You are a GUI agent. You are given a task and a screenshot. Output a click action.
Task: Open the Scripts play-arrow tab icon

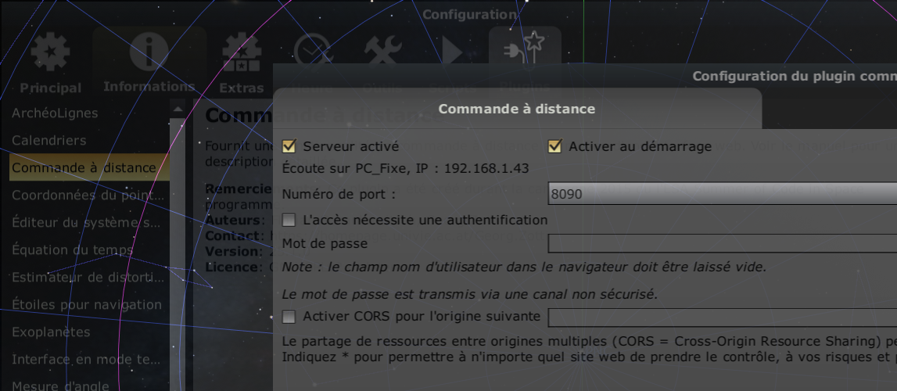452,52
